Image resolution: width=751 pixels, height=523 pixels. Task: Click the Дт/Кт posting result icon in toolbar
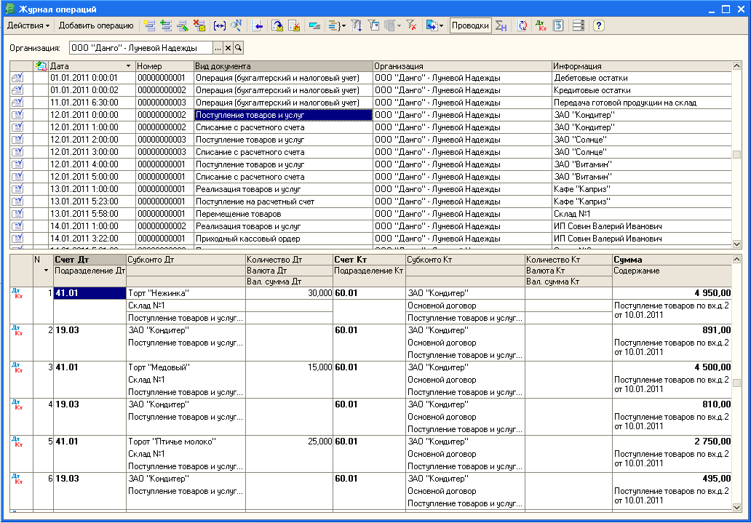coord(541,25)
